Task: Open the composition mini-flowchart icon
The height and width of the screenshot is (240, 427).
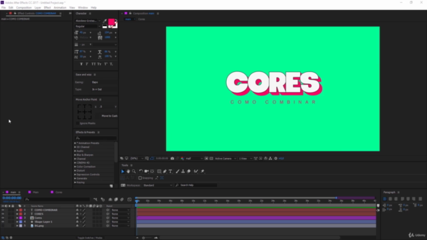Action: [x=95, y=199]
